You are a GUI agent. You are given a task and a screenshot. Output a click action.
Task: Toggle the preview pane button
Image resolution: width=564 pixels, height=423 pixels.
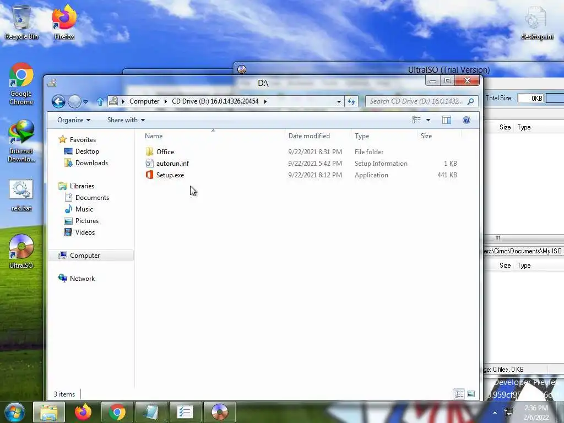pos(446,120)
